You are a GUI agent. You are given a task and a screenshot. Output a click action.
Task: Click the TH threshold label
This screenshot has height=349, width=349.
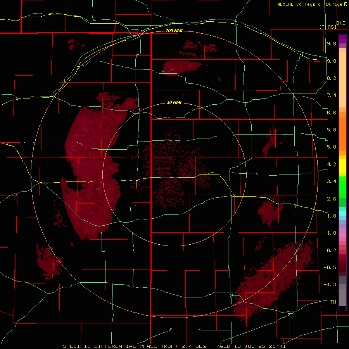click(333, 302)
